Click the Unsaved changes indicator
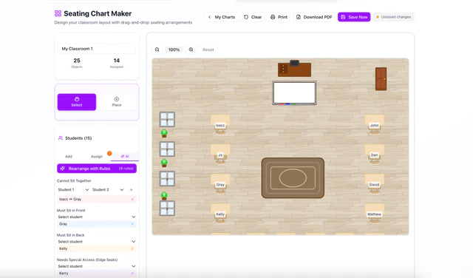This screenshot has height=278, width=473. point(394,17)
